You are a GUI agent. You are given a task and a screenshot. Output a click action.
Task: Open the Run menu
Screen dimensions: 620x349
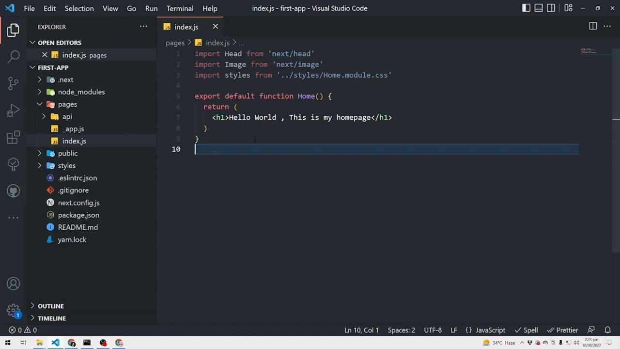tap(152, 8)
